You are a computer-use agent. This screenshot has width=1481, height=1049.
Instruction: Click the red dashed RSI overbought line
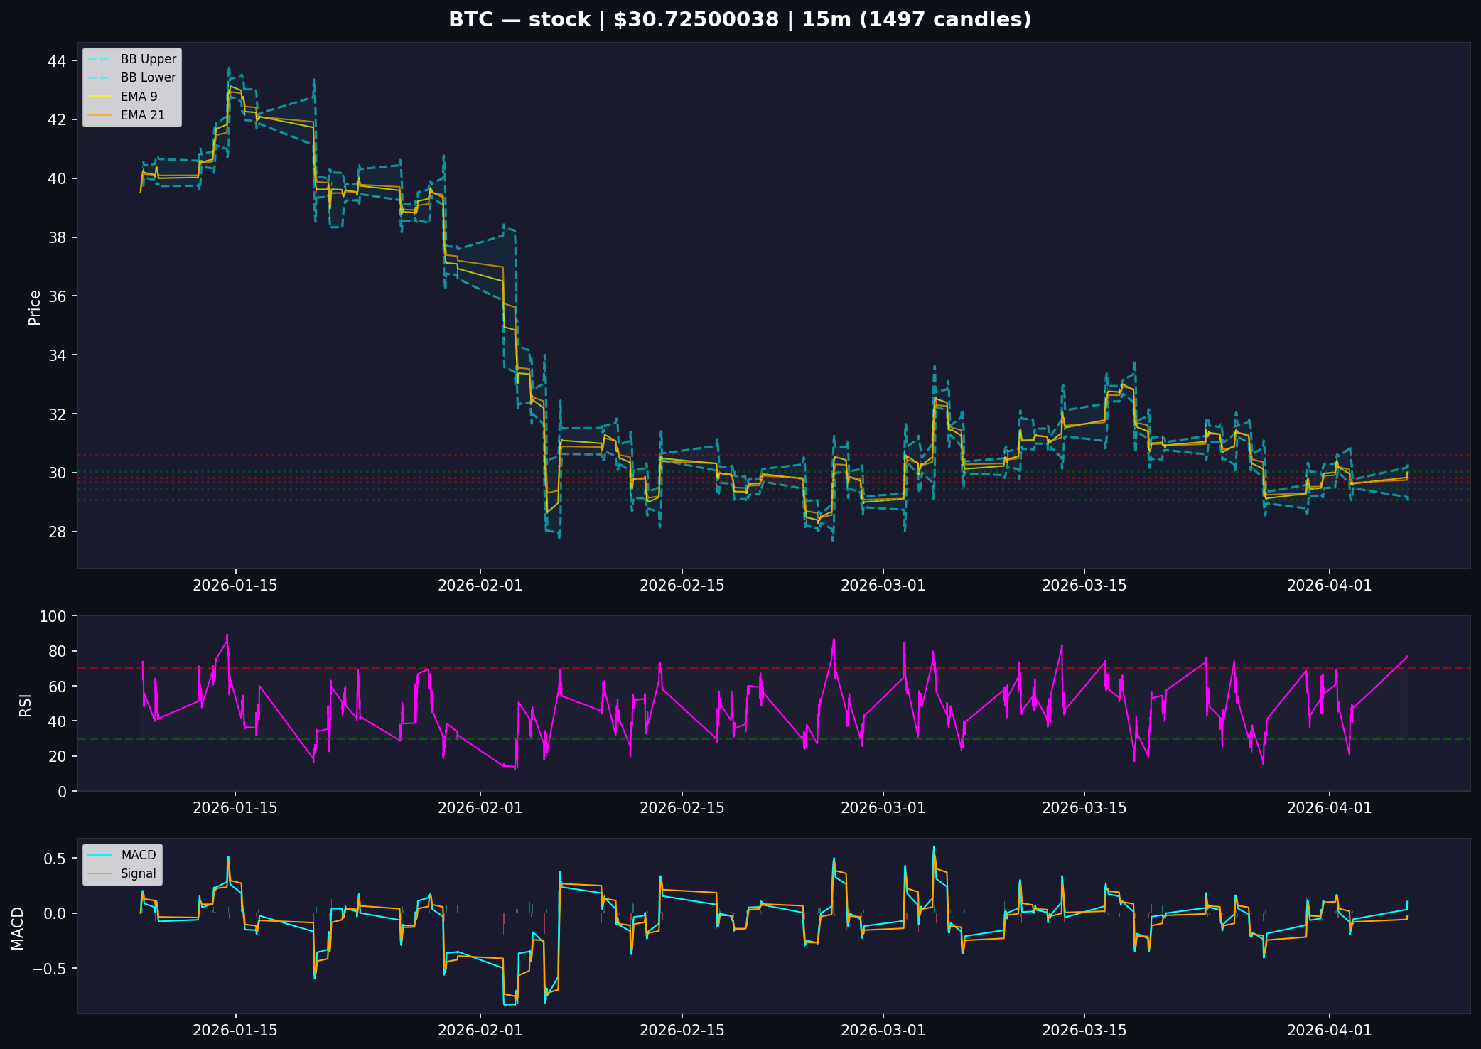tap(773, 668)
